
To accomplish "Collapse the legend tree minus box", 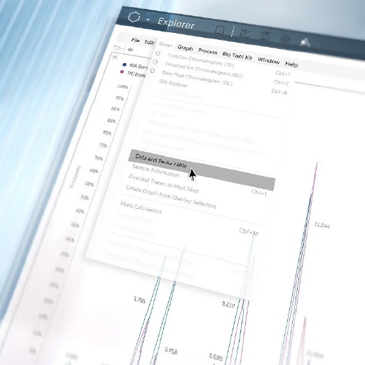I will (115, 57).
